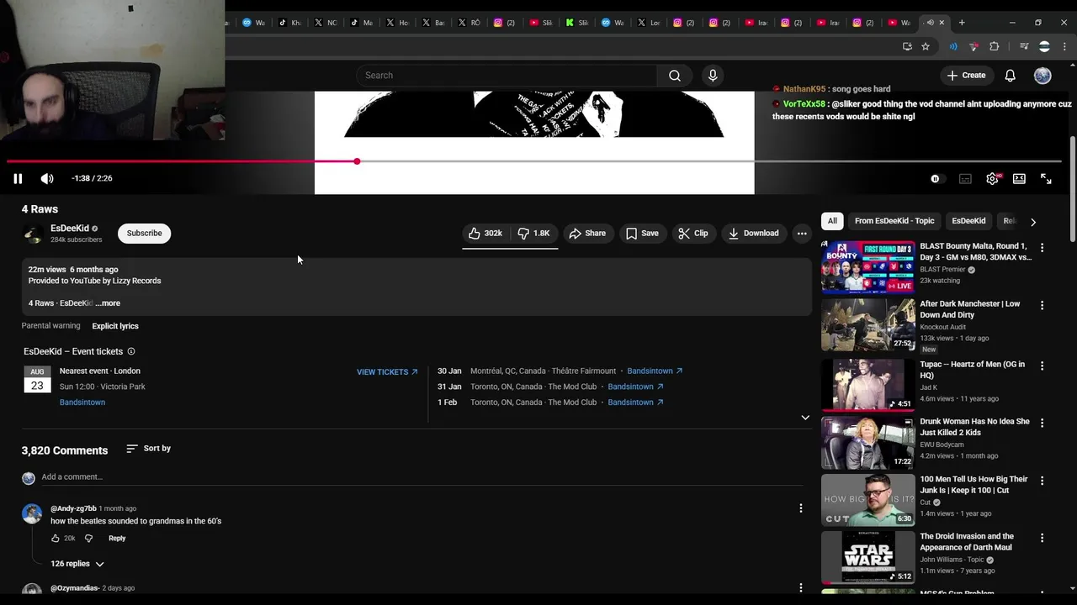
Task: Click VIEW TICKETS link
Action: [x=387, y=371]
